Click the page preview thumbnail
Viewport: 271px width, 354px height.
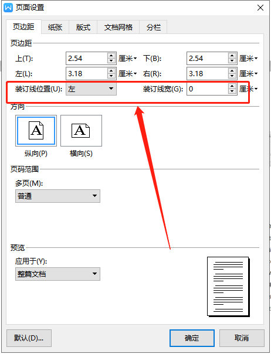click(x=228, y=287)
